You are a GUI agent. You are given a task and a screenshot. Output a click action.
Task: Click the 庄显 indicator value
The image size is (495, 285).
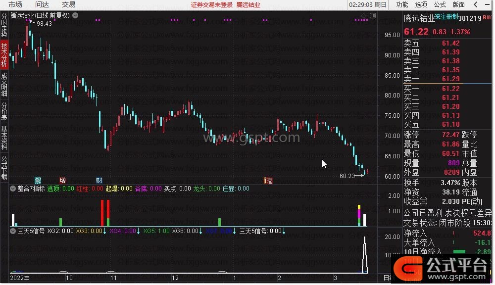click(x=236, y=189)
